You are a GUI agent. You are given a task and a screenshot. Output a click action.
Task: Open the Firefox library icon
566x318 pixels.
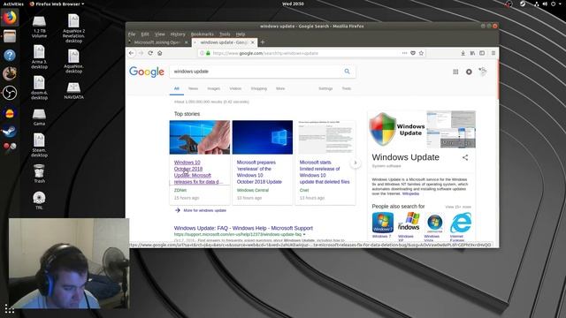click(x=472, y=53)
